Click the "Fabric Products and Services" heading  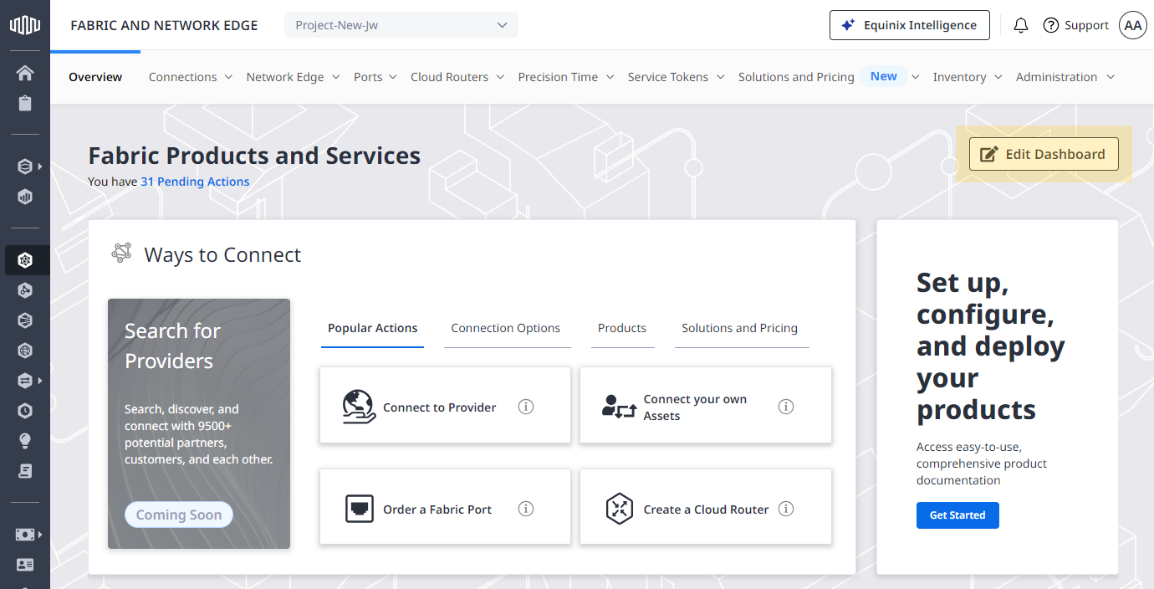pos(254,156)
